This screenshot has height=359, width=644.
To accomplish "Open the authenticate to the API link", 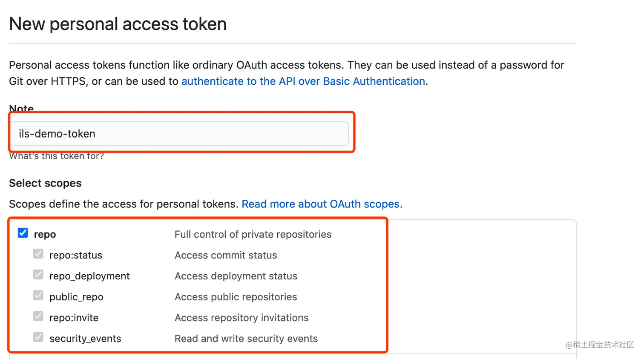I will (x=303, y=81).
